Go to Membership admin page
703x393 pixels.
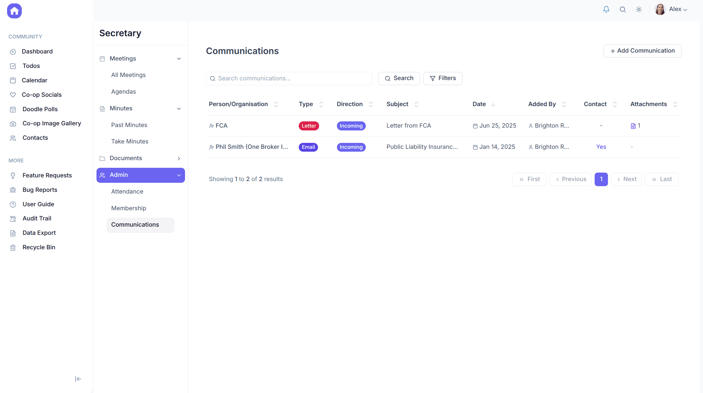click(128, 208)
